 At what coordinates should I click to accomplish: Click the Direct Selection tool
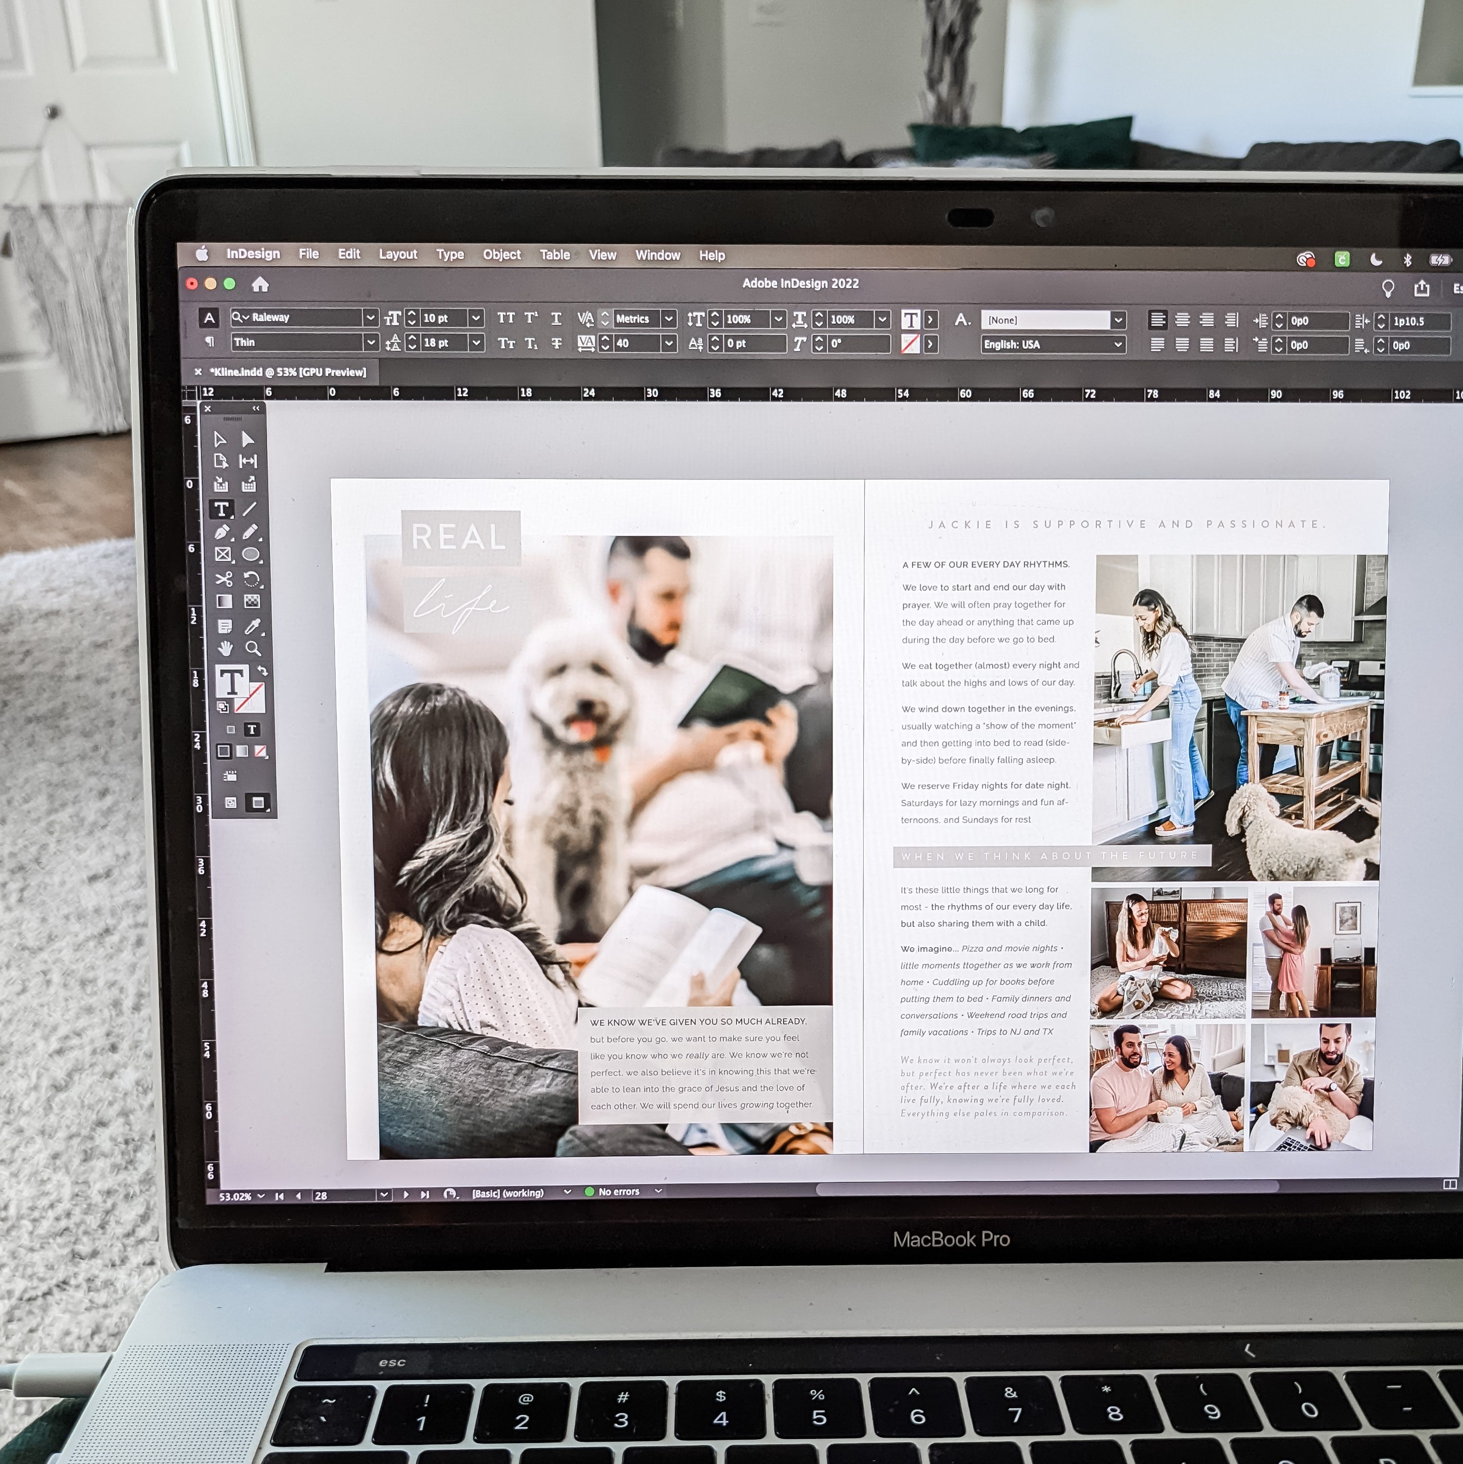point(248,440)
